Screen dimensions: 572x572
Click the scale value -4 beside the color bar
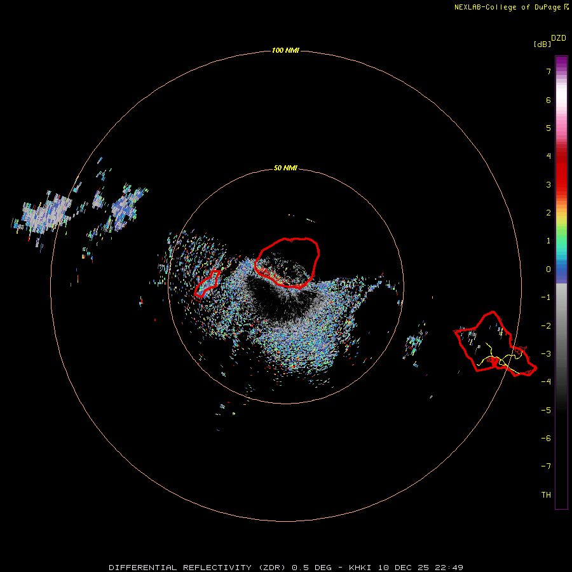point(546,382)
